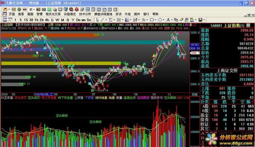This screenshot has width=255, height=147.
Task: Click the 2886.7 current price label on axis
Action: tap(195, 53)
